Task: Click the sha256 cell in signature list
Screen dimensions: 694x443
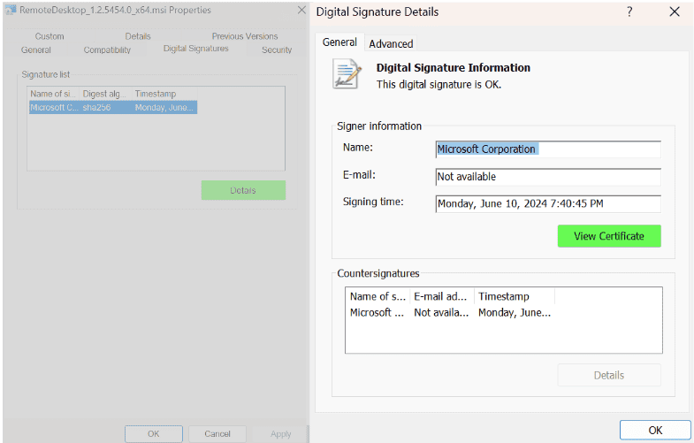Action: click(96, 108)
